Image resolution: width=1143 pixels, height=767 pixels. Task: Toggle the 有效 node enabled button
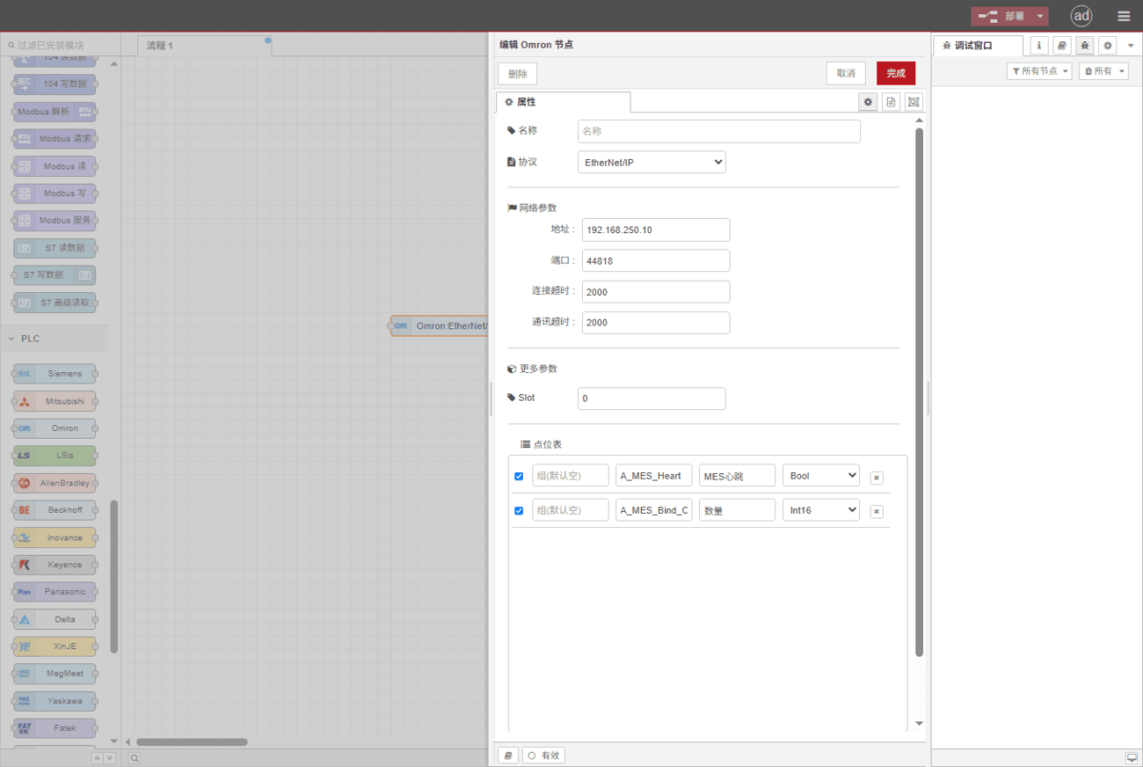(544, 755)
